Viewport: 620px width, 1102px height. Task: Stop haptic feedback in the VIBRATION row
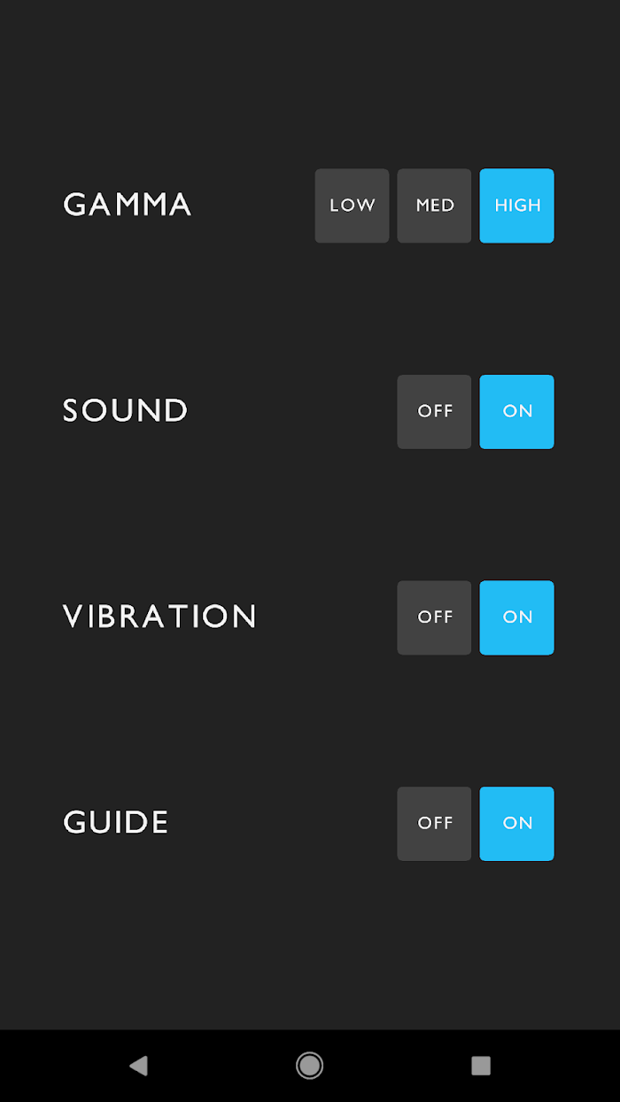click(434, 617)
